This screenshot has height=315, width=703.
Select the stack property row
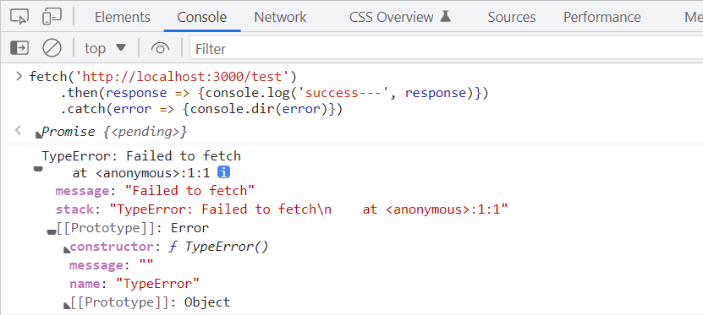[x=282, y=209]
